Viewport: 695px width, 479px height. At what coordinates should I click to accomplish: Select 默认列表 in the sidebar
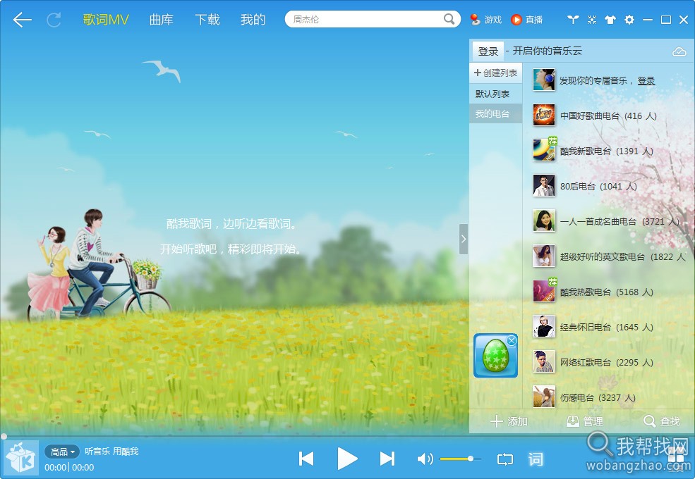tap(495, 94)
